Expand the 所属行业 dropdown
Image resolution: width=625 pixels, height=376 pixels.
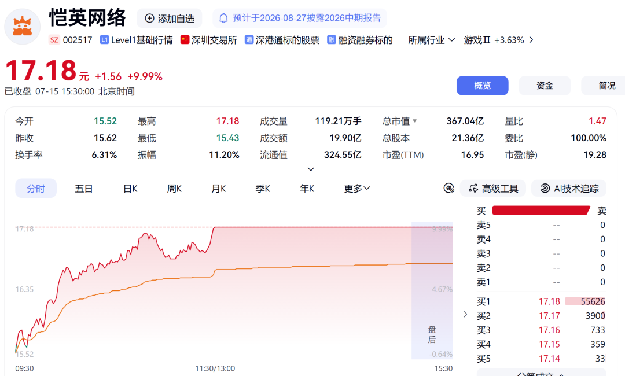click(x=431, y=40)
